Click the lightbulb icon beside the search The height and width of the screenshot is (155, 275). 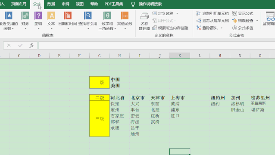click(x=133, y=4)
